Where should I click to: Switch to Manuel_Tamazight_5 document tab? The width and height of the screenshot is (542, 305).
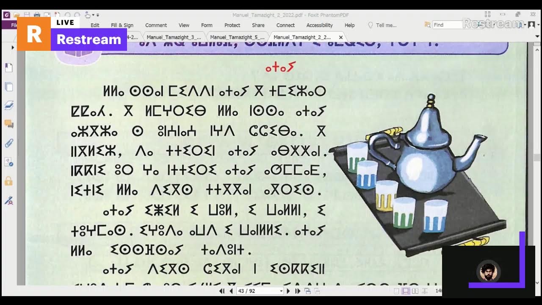pyautogui.click(x=237, y=37)
